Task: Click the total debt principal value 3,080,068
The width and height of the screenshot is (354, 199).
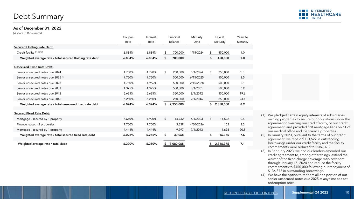Action: tap(176, 144)
